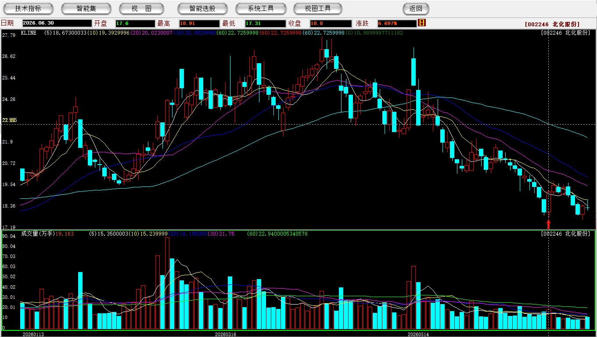Click the 涨跌 value 6.697% field
Screen dimensions: 597x337
tap(397, 23)
